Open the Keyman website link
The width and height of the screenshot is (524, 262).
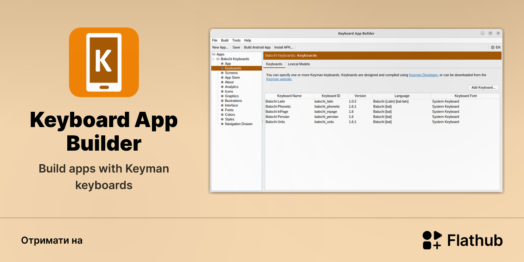279,79
